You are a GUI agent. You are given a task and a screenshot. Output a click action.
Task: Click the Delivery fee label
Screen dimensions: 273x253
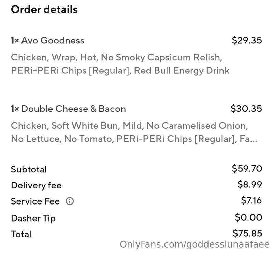[x=36, y=185]
